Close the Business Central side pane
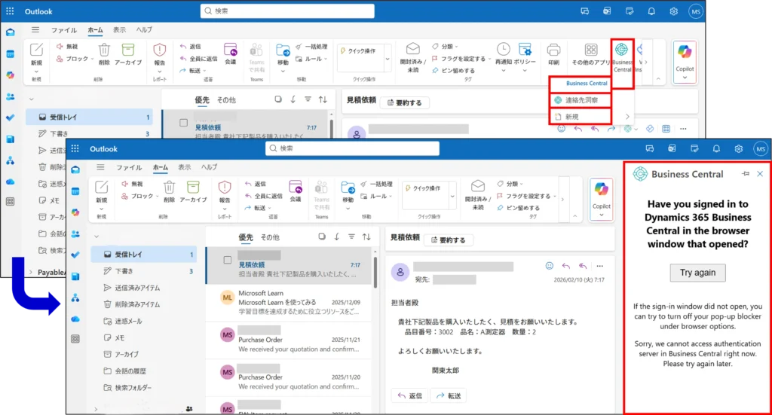The height and width of the screenshot is (415, 772). pyautogui.click(x=760, y=174)
